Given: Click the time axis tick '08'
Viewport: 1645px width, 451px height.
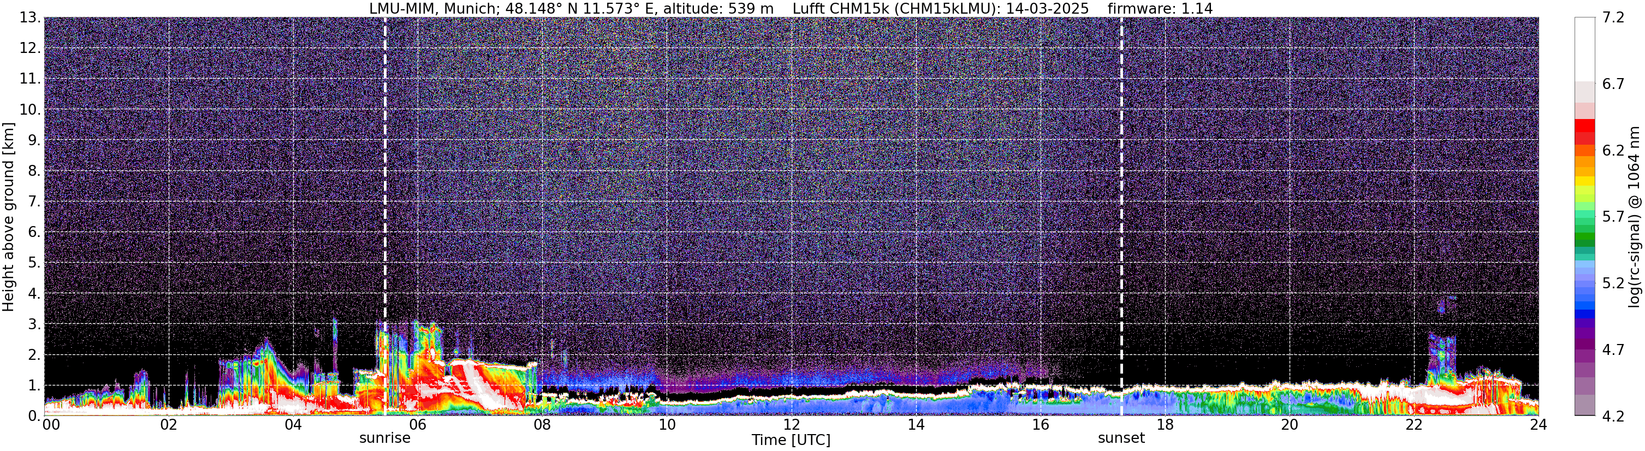Looking at the screenshot, I should point(542,424).
